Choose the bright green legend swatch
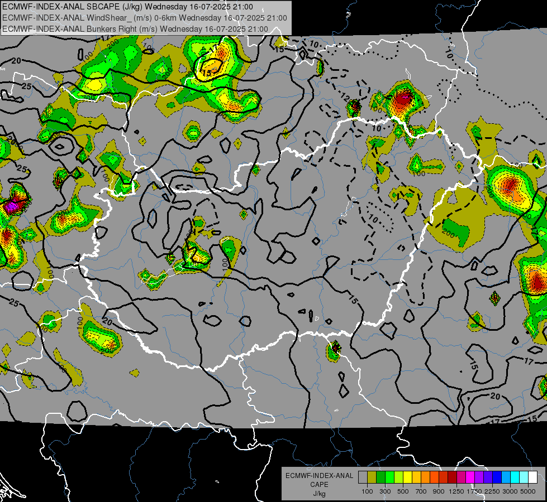 [389, 477]
